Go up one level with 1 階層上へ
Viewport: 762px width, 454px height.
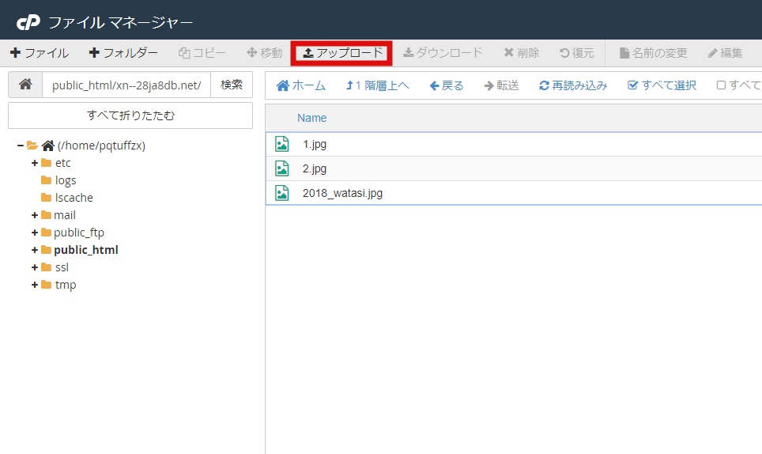[x=378, y=85]
